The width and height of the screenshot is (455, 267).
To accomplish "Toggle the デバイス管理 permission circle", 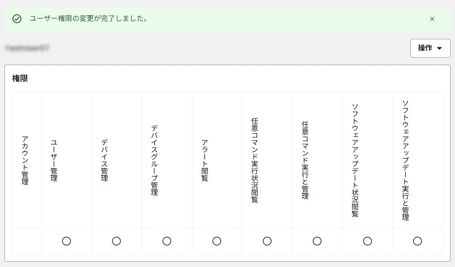I will [116, 241].
